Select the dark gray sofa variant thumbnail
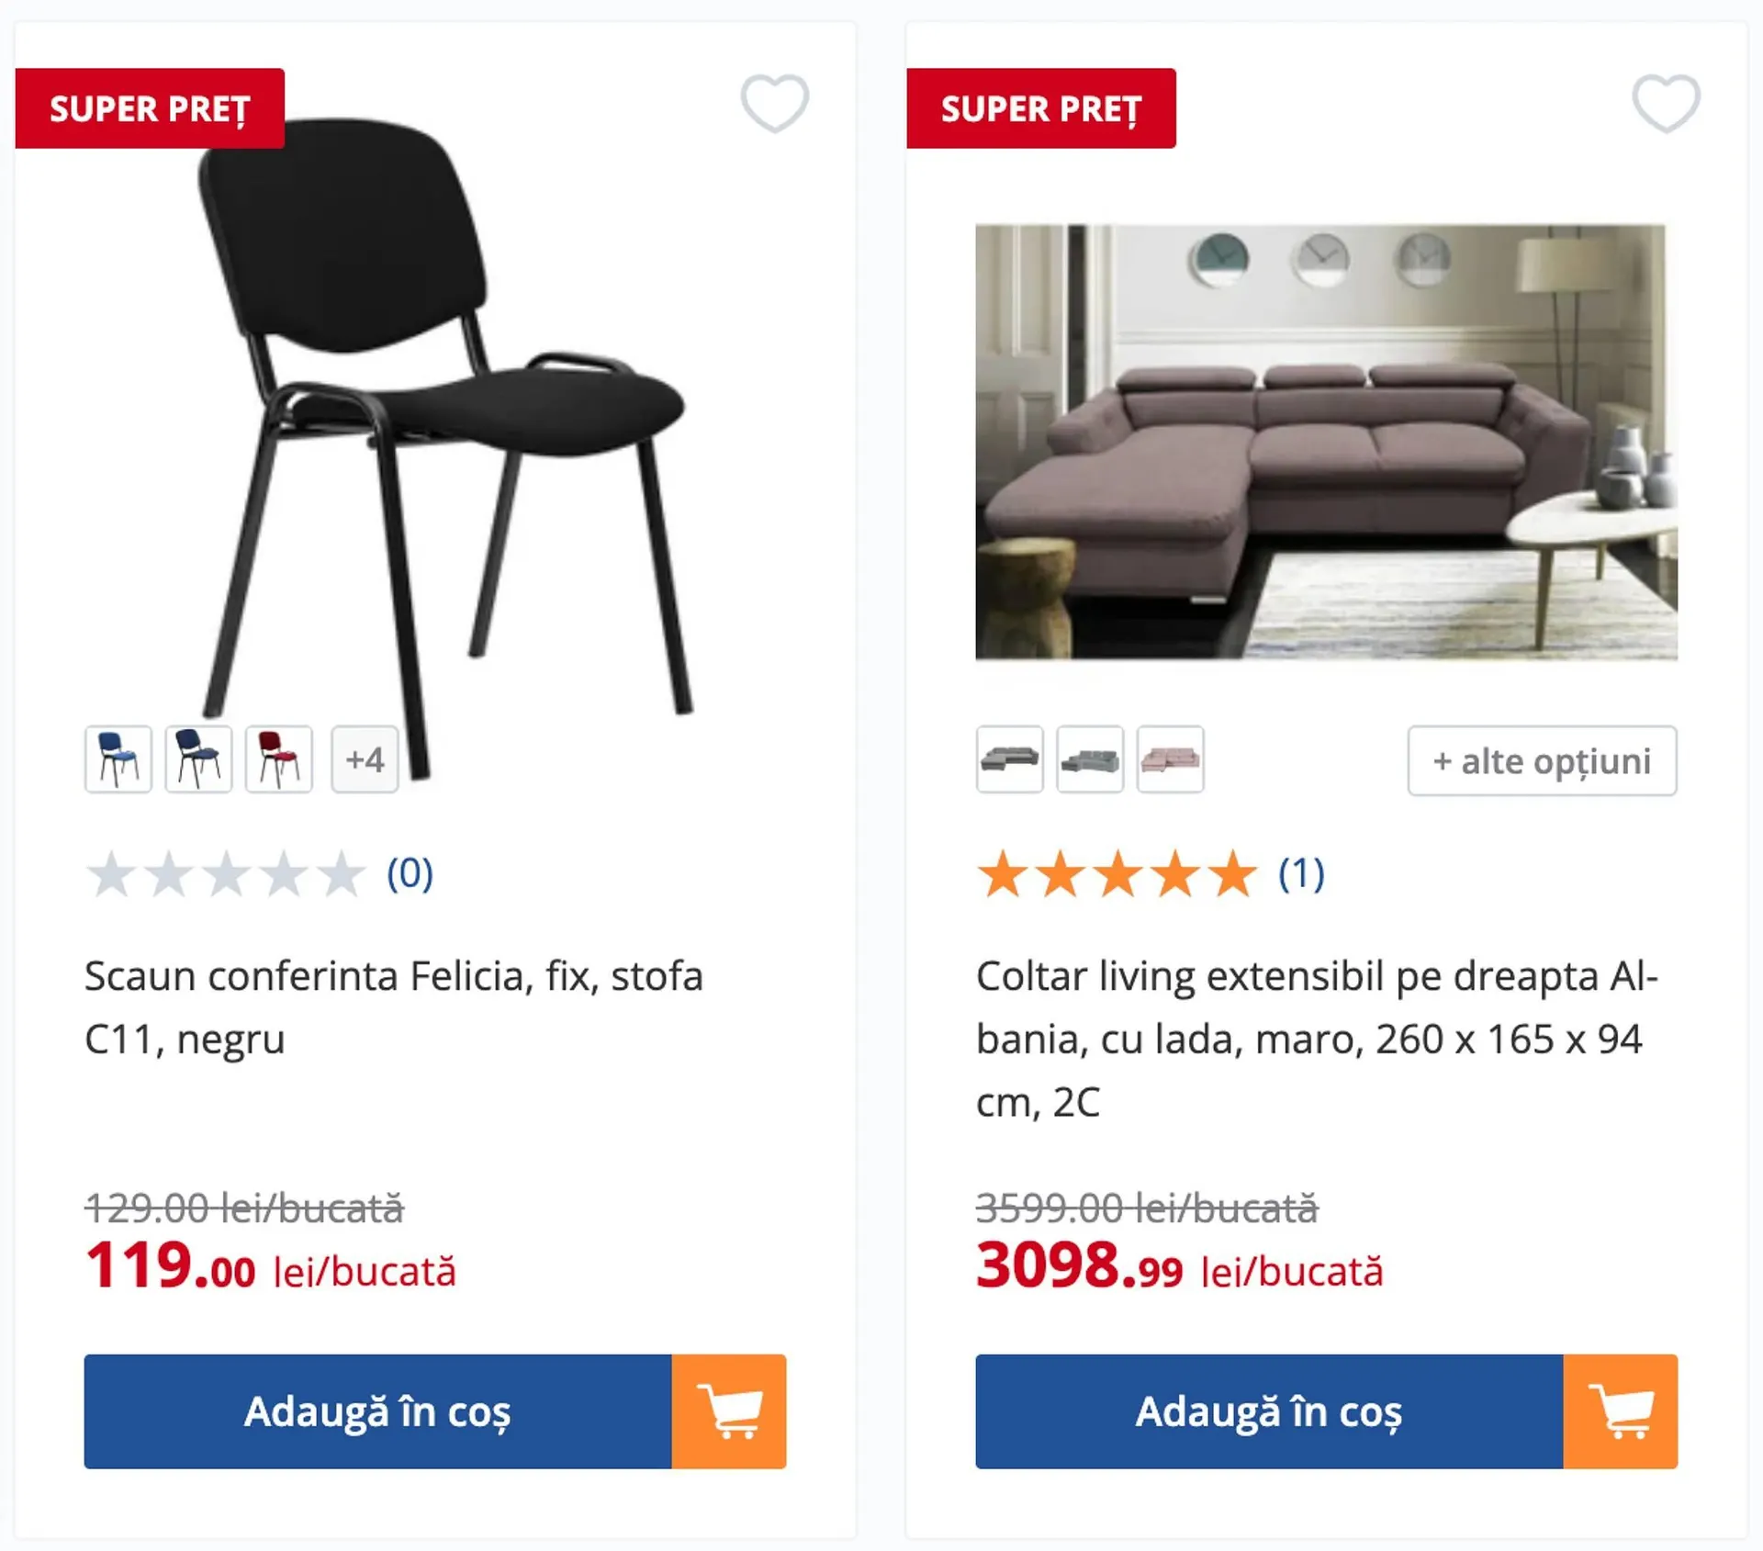Screen dimensions: 1763x1551 (1009, 759)
